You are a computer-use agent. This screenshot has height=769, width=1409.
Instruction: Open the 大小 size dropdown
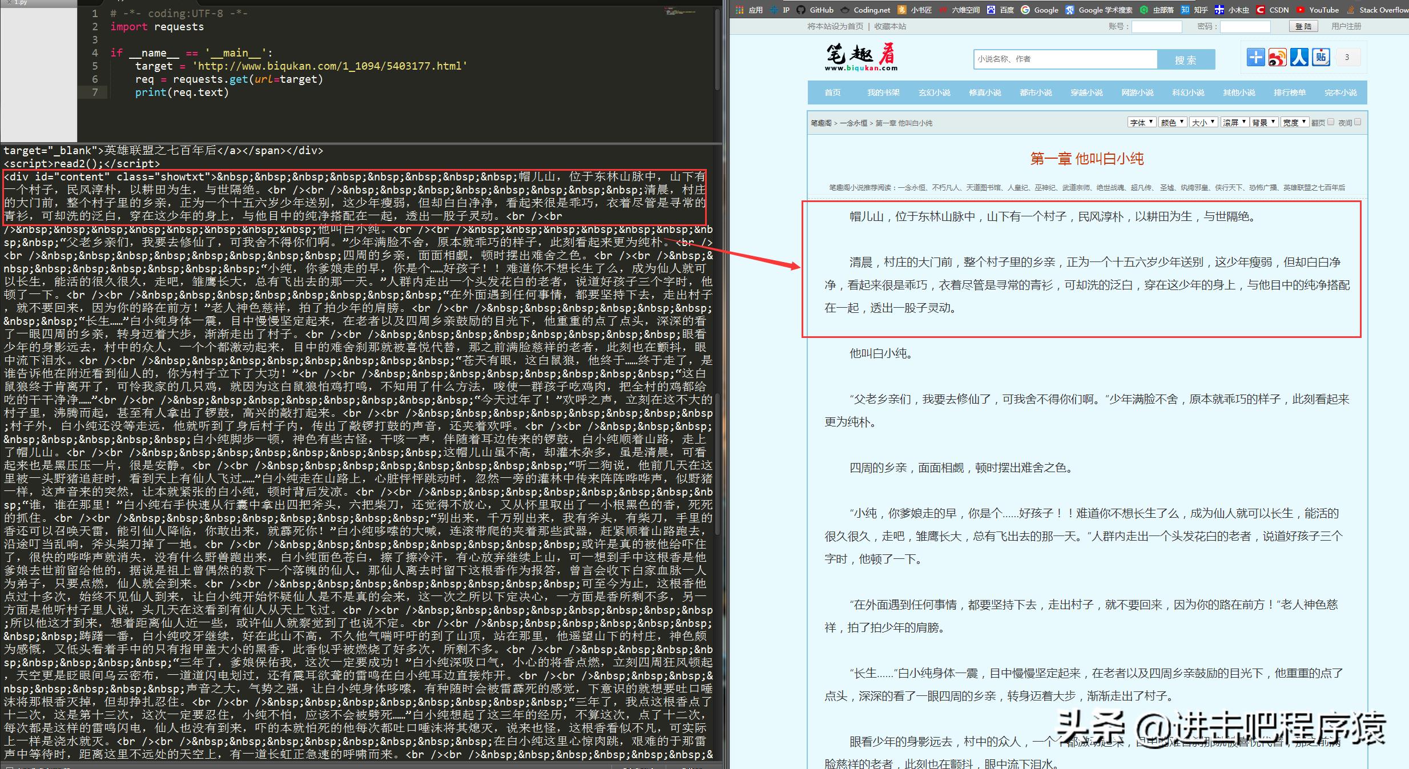(x=1203, y=122)
